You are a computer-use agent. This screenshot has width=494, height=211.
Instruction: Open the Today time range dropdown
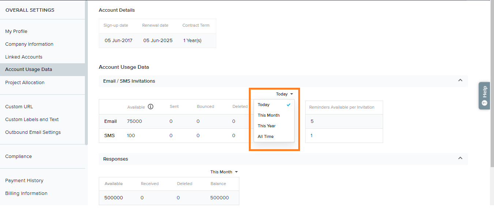pyautogui.click(x=284, y=94)
